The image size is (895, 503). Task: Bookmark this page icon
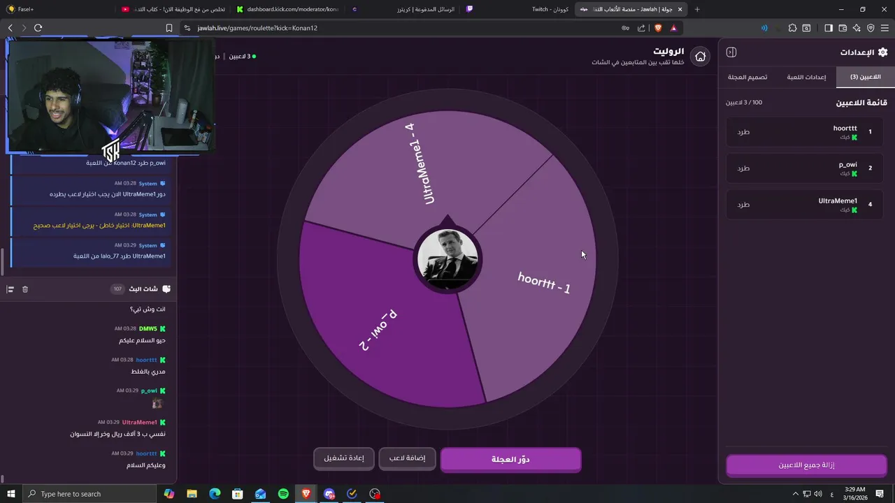[x=169, y=28]
